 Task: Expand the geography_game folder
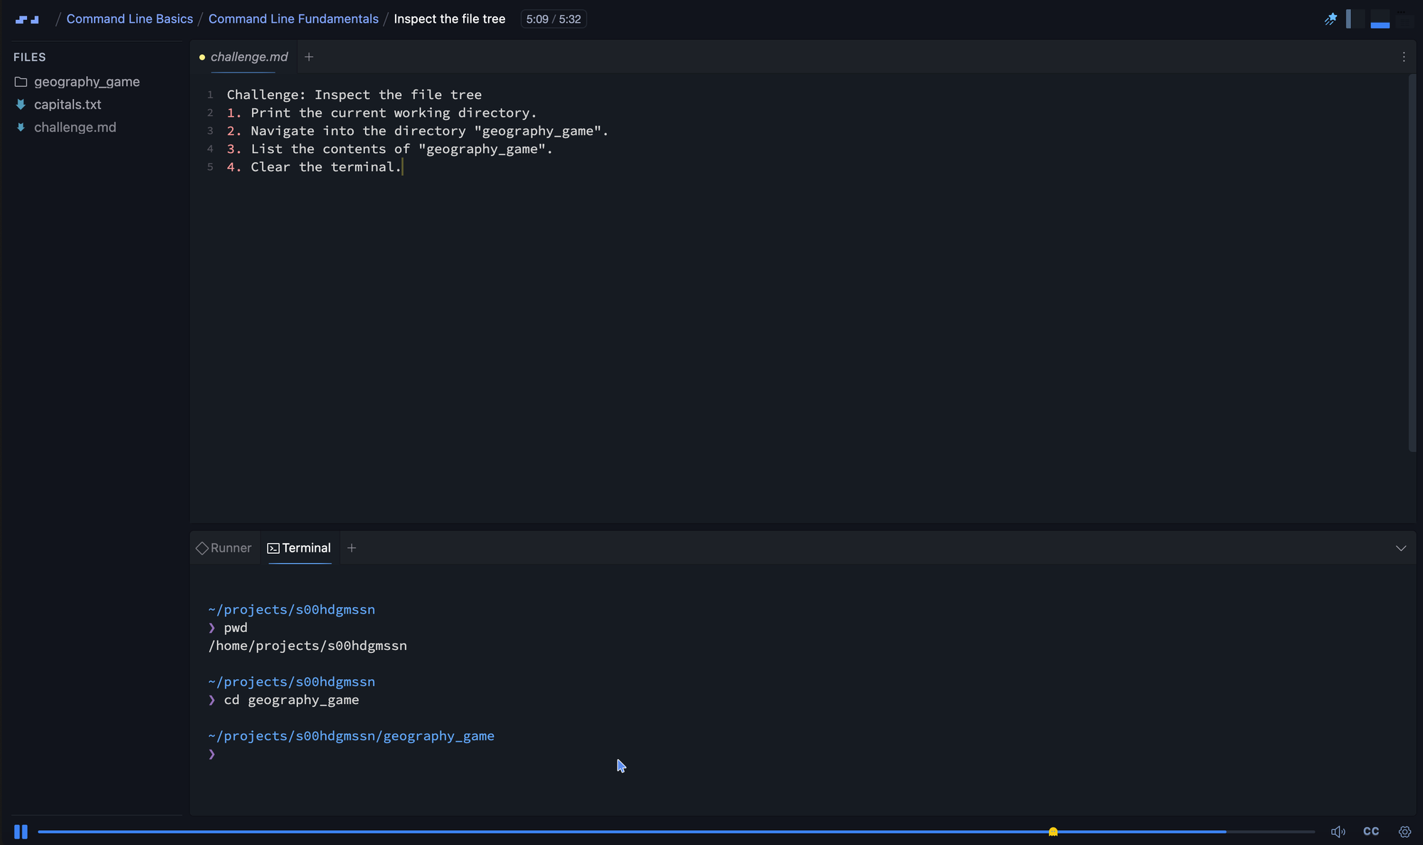coord(87,82)
